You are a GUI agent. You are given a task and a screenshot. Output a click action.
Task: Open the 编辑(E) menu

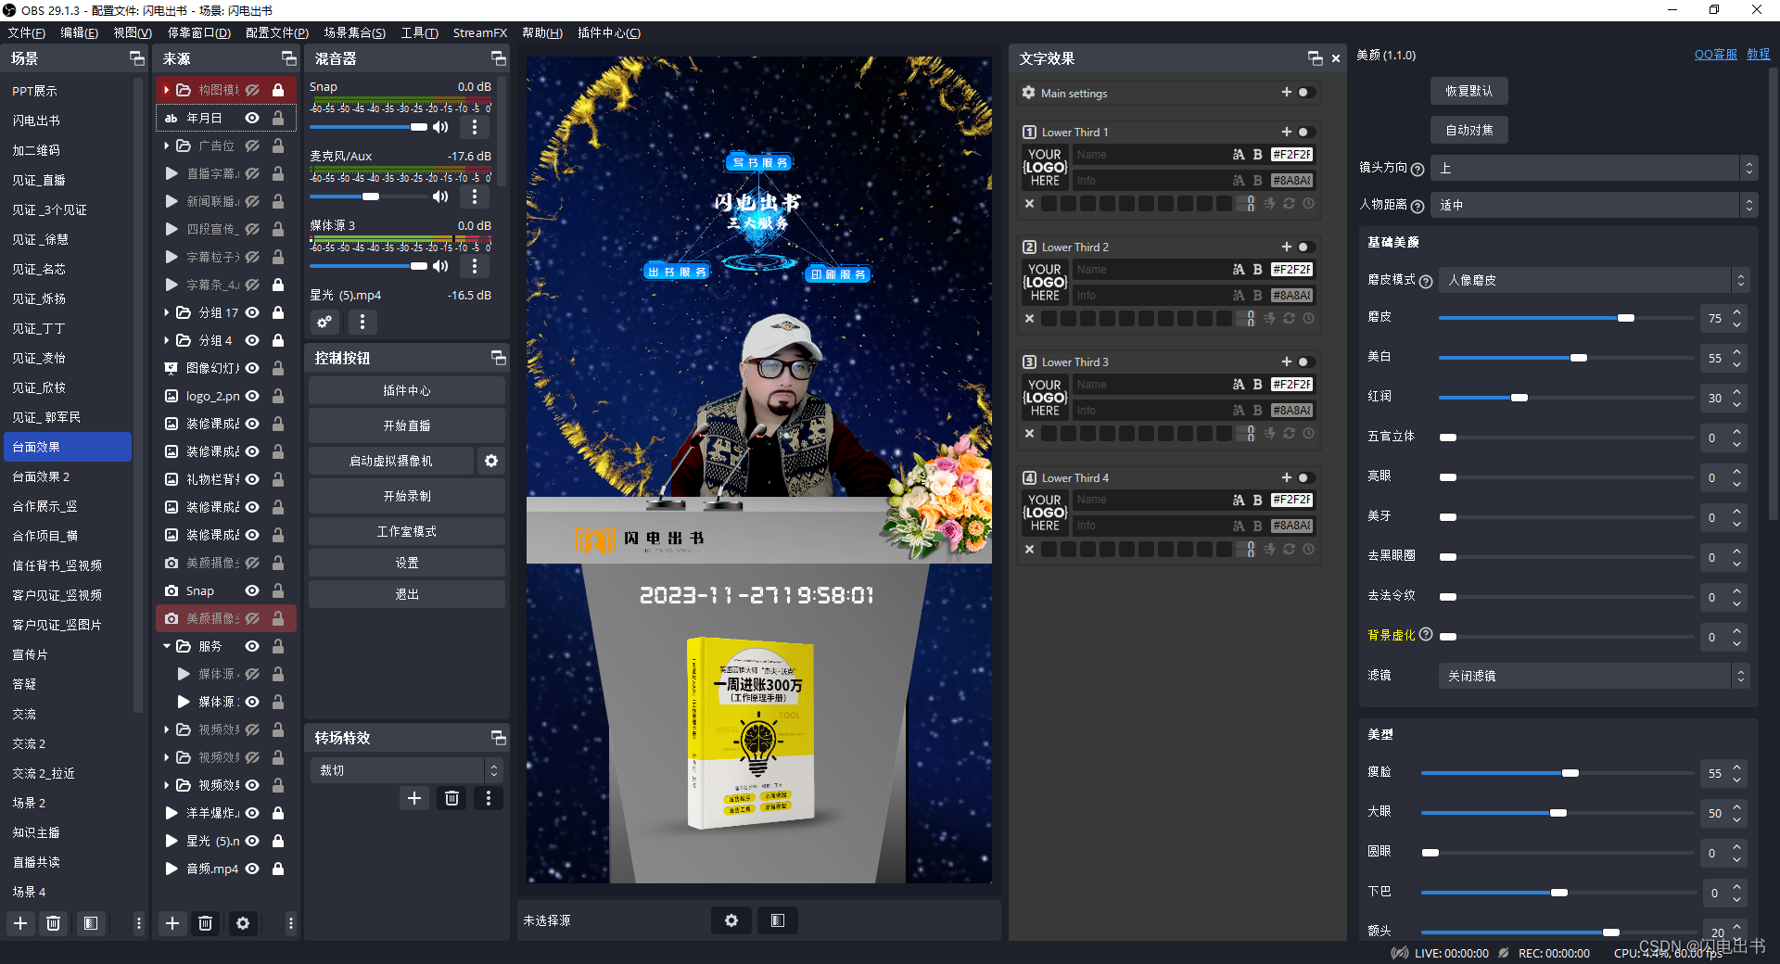click(x=79, y=32)
